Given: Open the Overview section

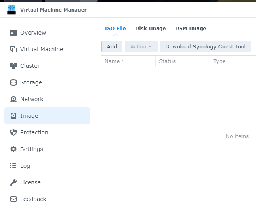Looking at the screenshot, I should [47, 33].
